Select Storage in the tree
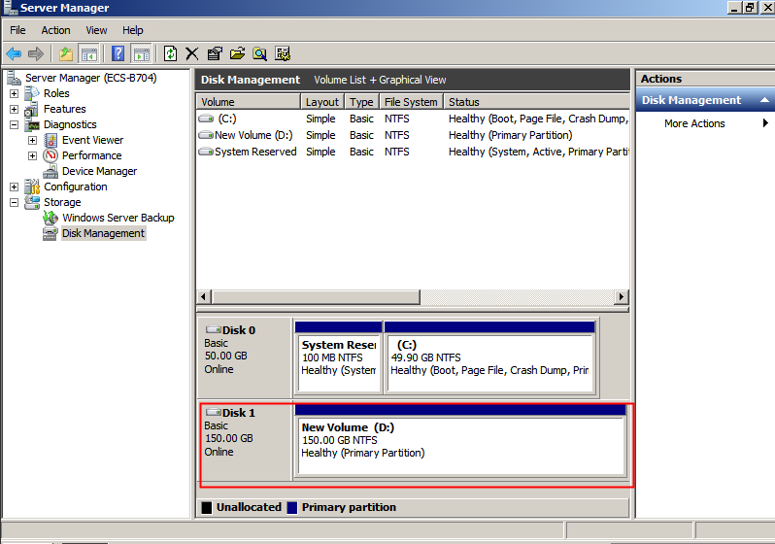Image resolution: width=775 pixels, height=544 pixels. point(62,202)
